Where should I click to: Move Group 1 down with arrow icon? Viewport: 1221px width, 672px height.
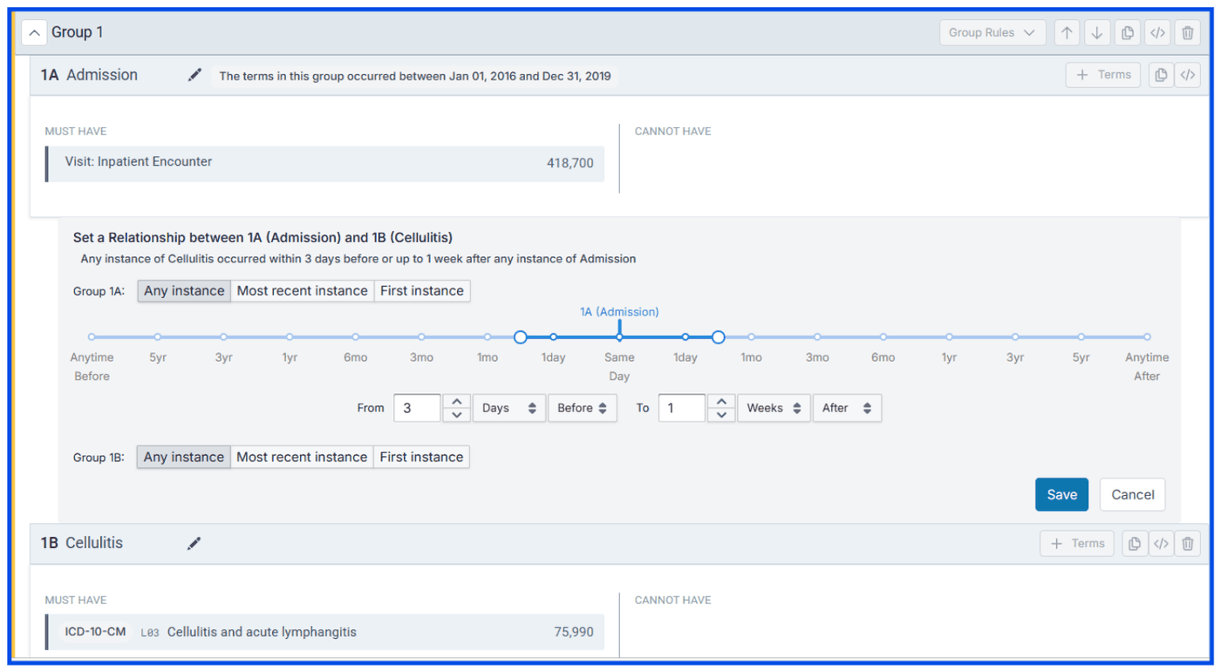click(x=1097, y=33)
